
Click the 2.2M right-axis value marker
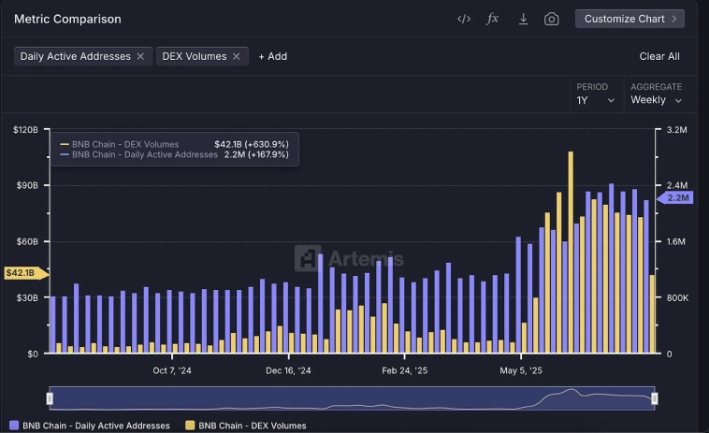675,197
